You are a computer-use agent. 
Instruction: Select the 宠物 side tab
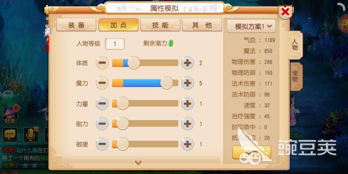(x=295, y=76)
